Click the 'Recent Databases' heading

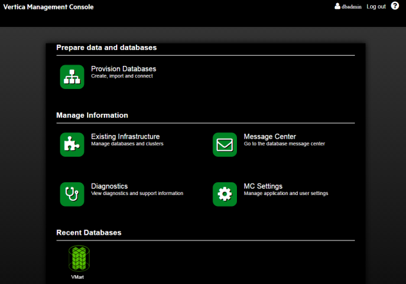click(89, 233)
